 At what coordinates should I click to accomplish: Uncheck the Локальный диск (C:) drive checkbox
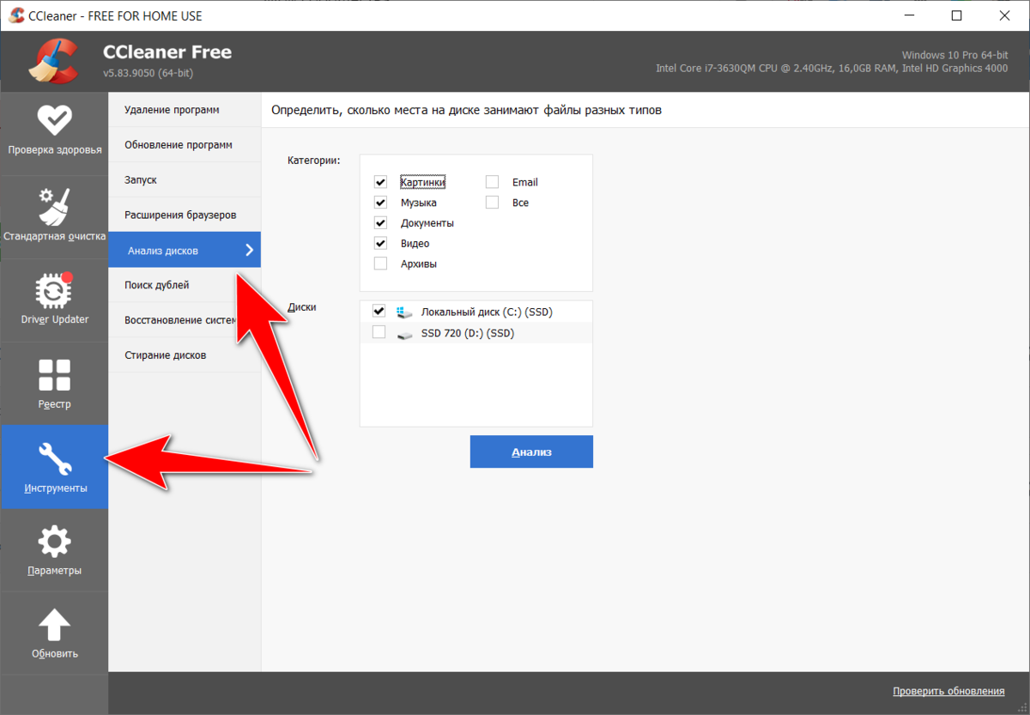(379, 311)
